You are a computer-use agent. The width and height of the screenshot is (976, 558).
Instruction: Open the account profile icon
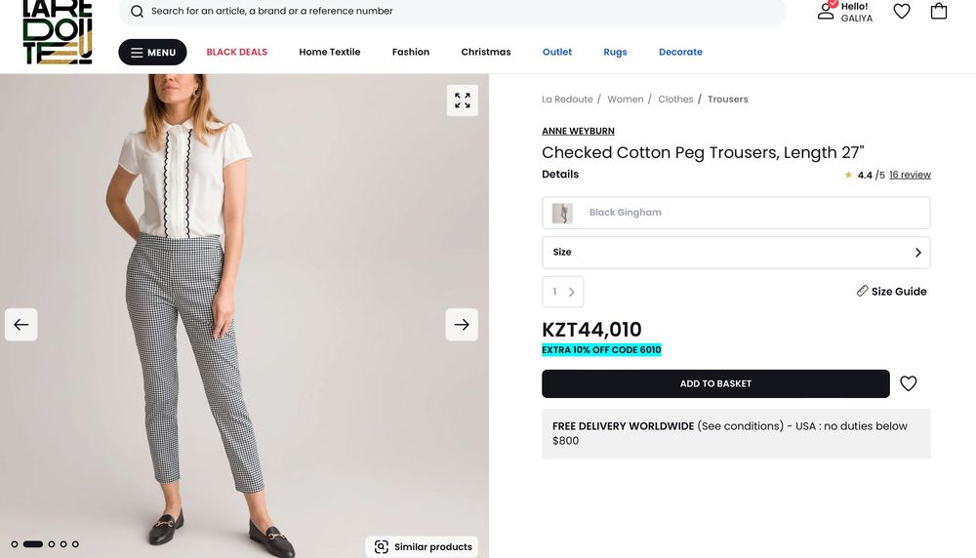tap(826, 11)
